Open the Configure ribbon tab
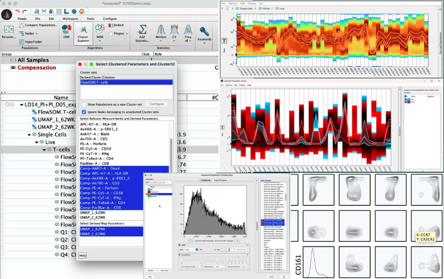 [110, 18]
